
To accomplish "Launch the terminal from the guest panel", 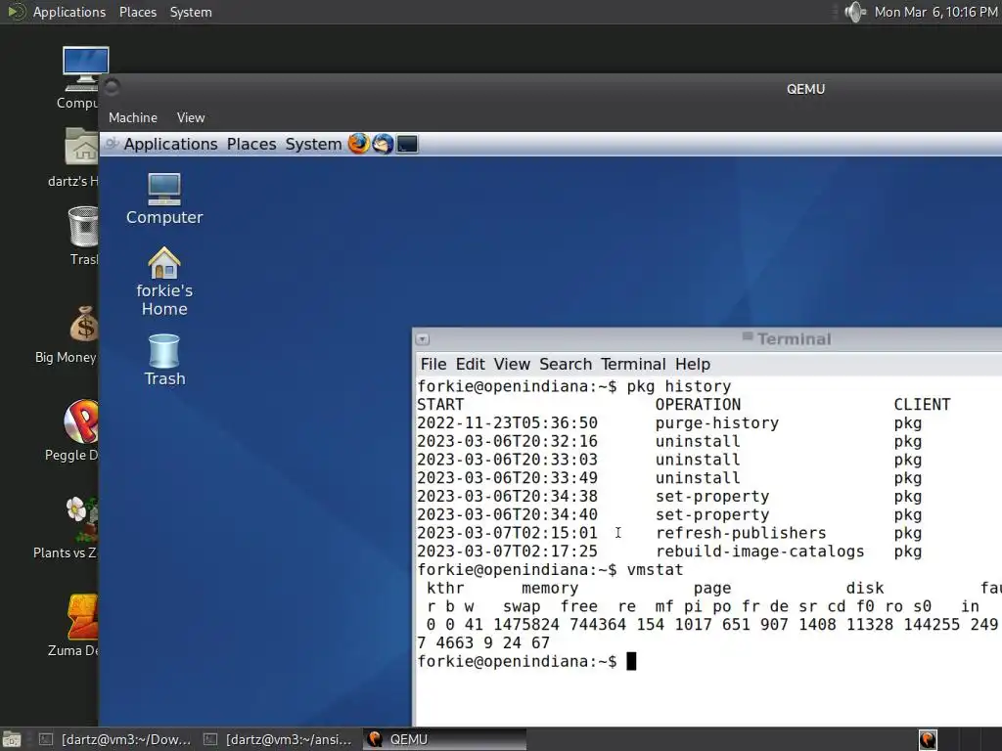I will (x=407, y=145).
